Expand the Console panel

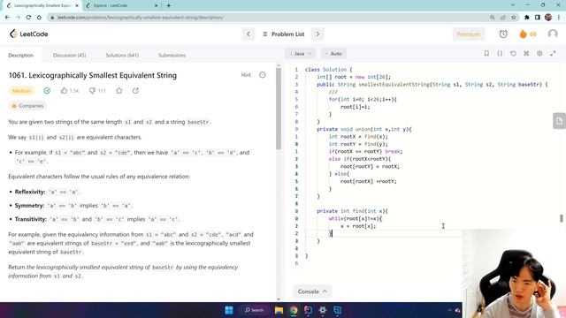pos(312,291)
